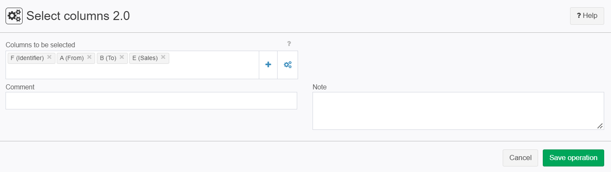Viewport: 611px width, 172px height.
Task: Add a column with the plus icon
Action: (268, 65)
